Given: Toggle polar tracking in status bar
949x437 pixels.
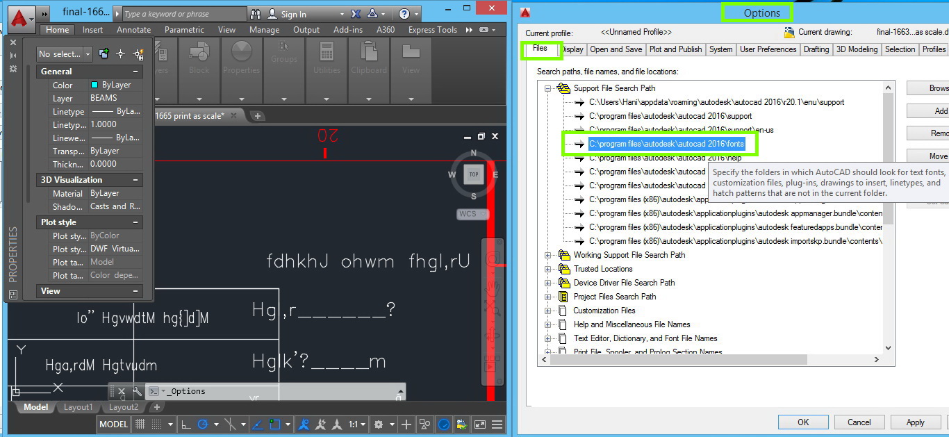Looking at the screenshot, I should coord(203,424).
